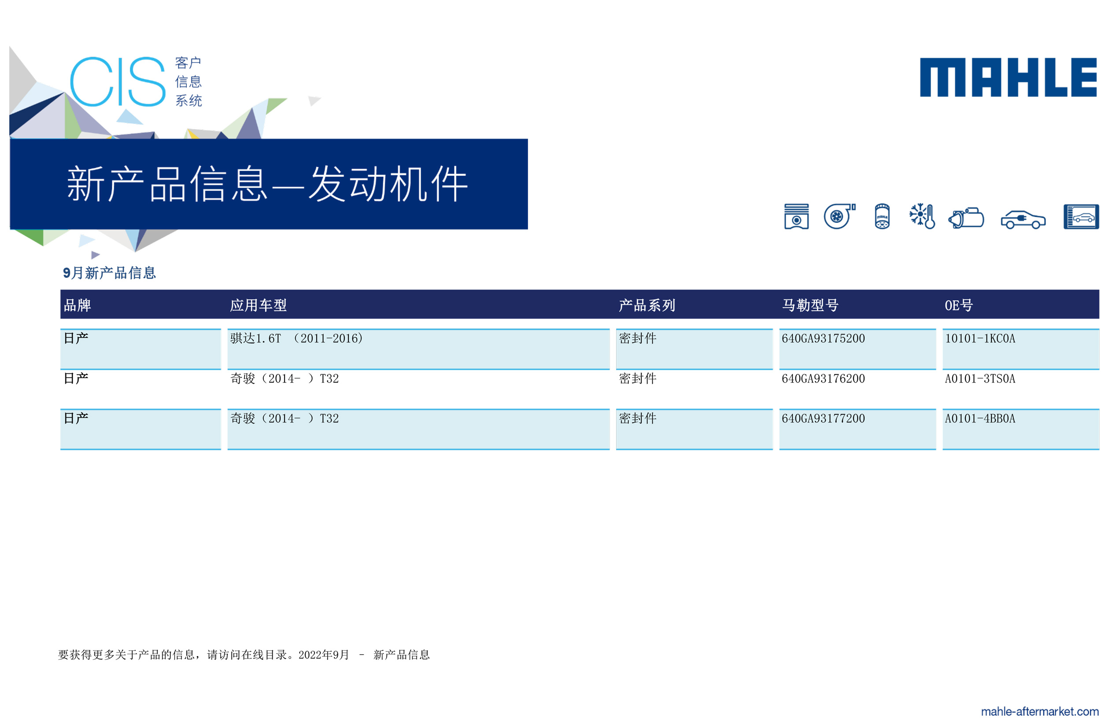Click the turbocharger icon

point(839,216)
